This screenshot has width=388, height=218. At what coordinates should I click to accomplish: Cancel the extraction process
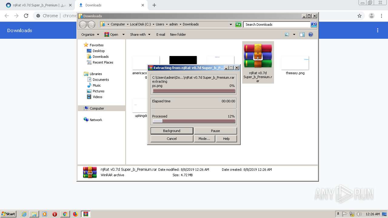pyautogui.click(x=172, y=139)
